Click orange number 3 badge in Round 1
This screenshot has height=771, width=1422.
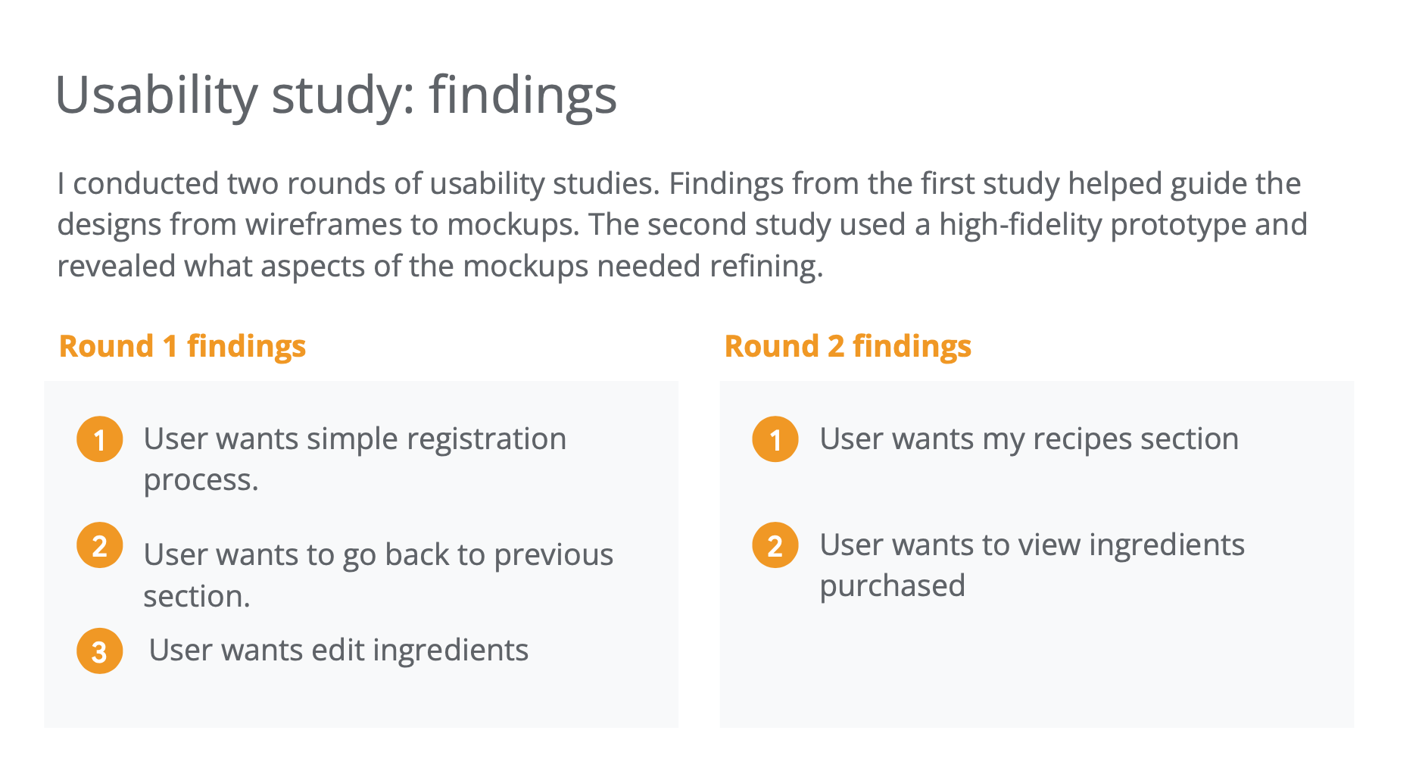coord(99,651)
